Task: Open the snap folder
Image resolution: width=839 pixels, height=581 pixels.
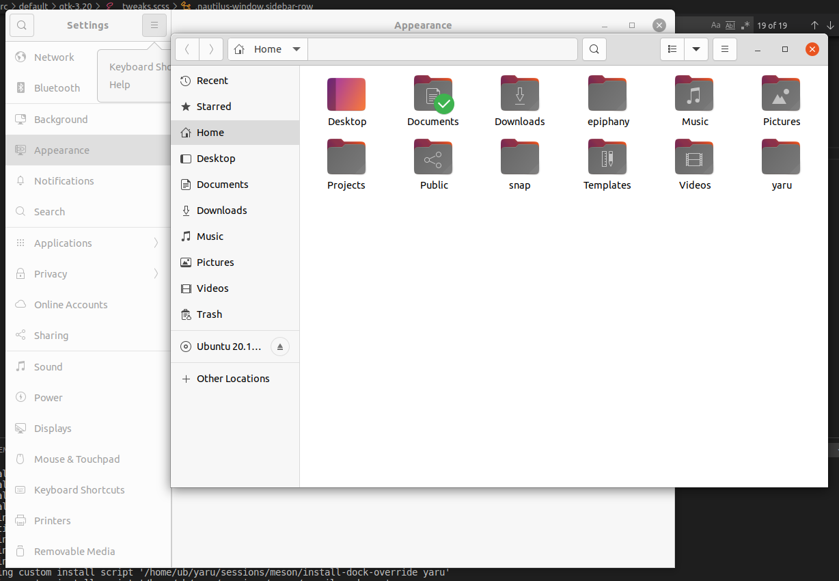Action: pyautogui.click(x=520, y=158)
